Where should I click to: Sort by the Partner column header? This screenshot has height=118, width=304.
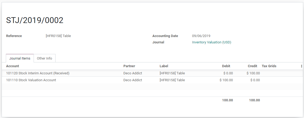(x=129, y=66)
